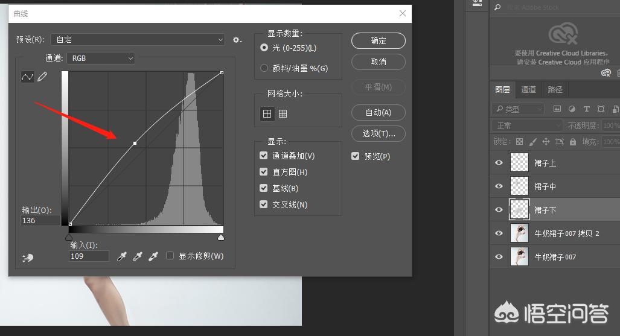Screen dimensions: 620x336
Task: Pick the white point eyedropper
Action: pyautogui.click(x=153, y=256)
